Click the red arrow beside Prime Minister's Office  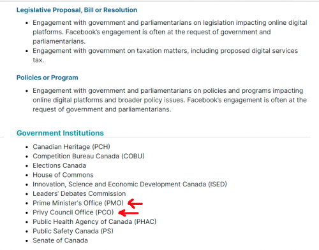tap(135, 204)
